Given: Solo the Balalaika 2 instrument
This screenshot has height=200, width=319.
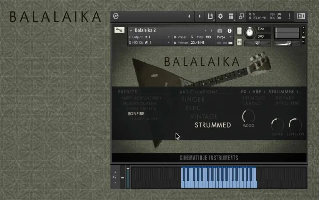Looking at the screenshot, I should pos(239,31).
